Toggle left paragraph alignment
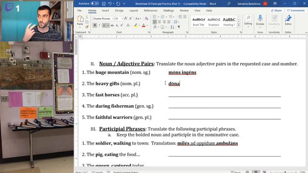Viewport: 308px width, 173px height. click(155, 22)
